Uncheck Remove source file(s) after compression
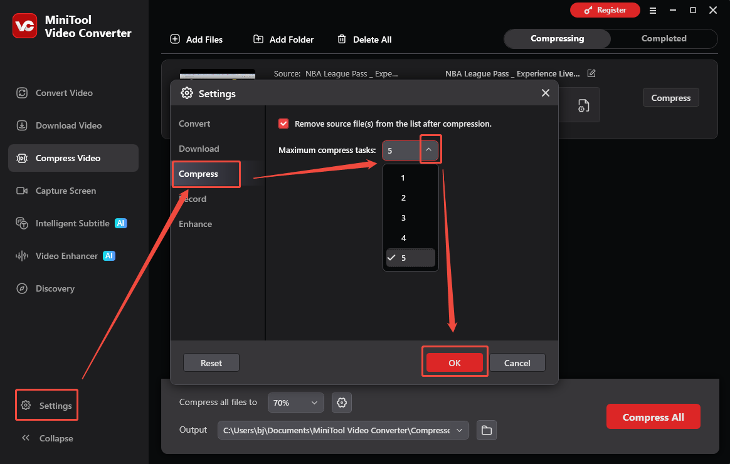Screen dimensions: 730x464 [x=283, y=124]
